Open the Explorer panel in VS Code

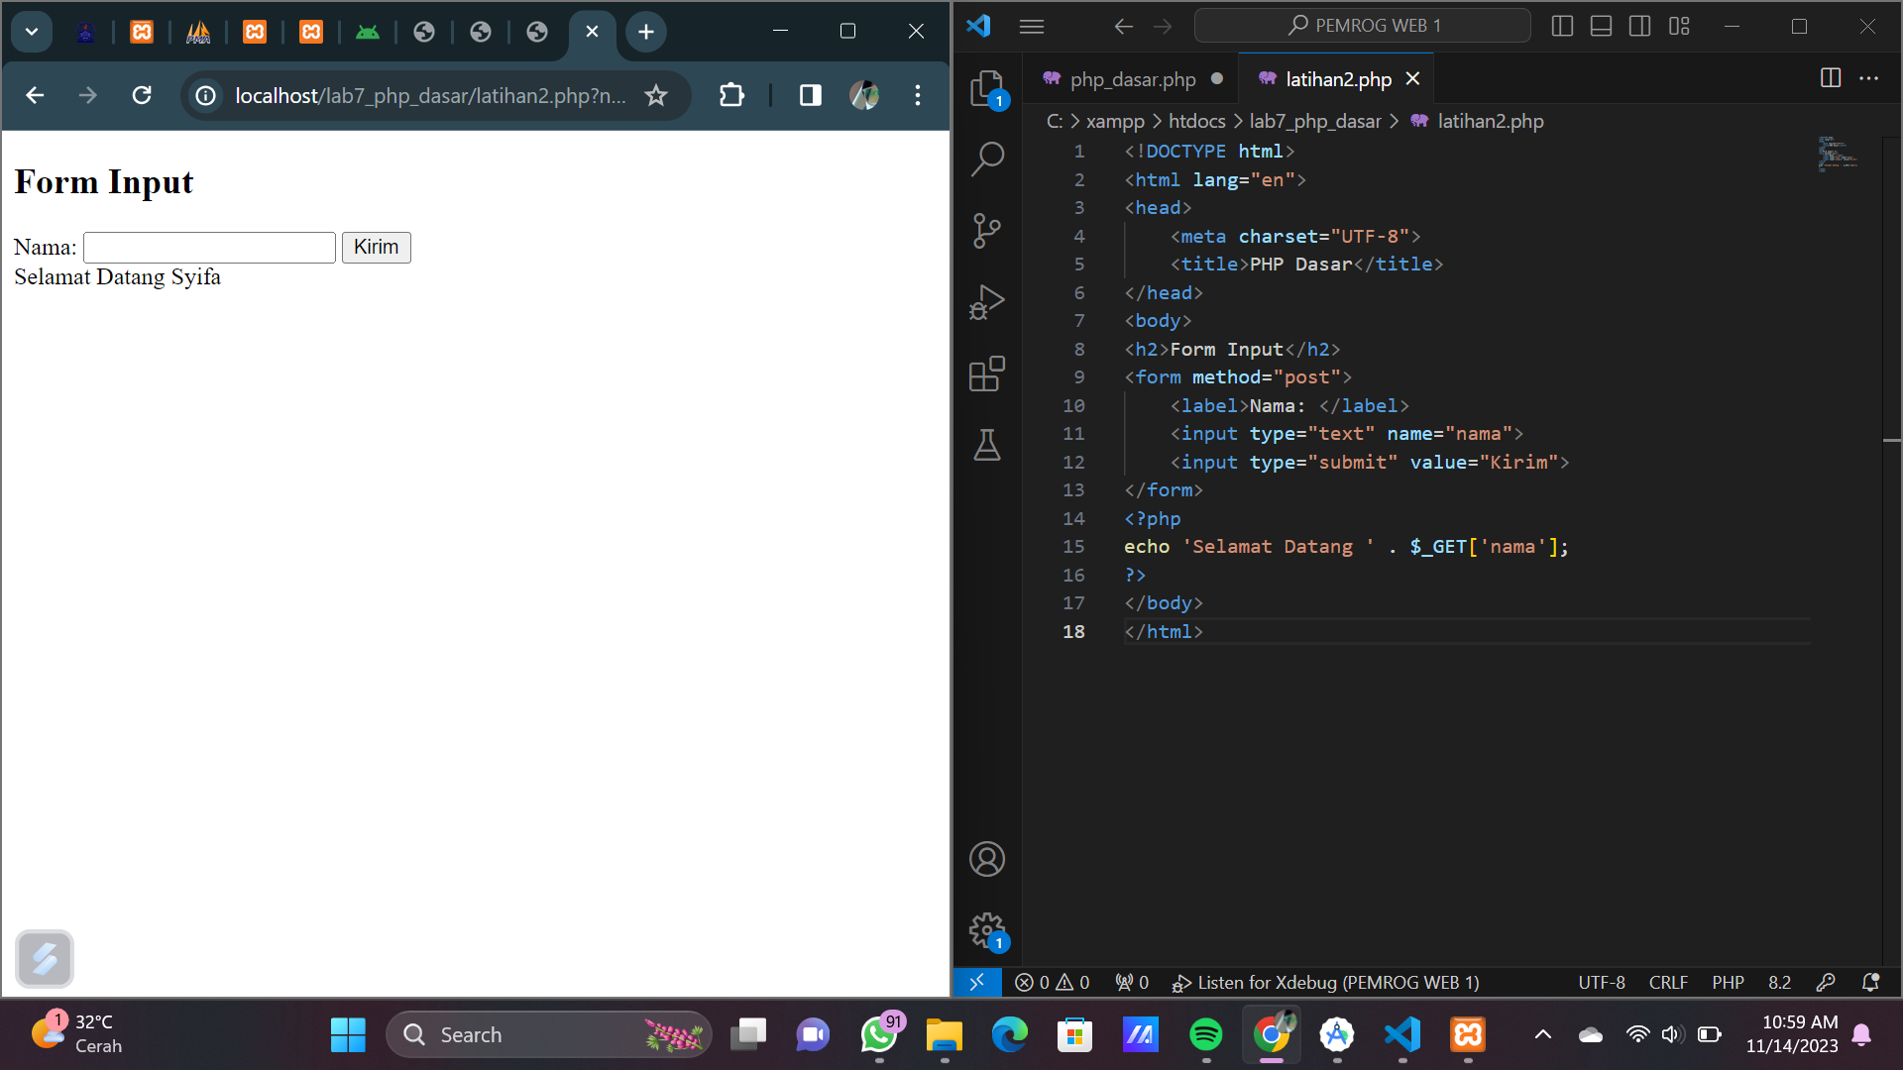point(987,87)
